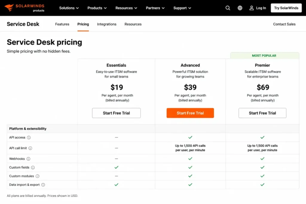The width and height of the screenshot is (306, 204).
Task: Open the search icon in header
Action: click(228, 8)
